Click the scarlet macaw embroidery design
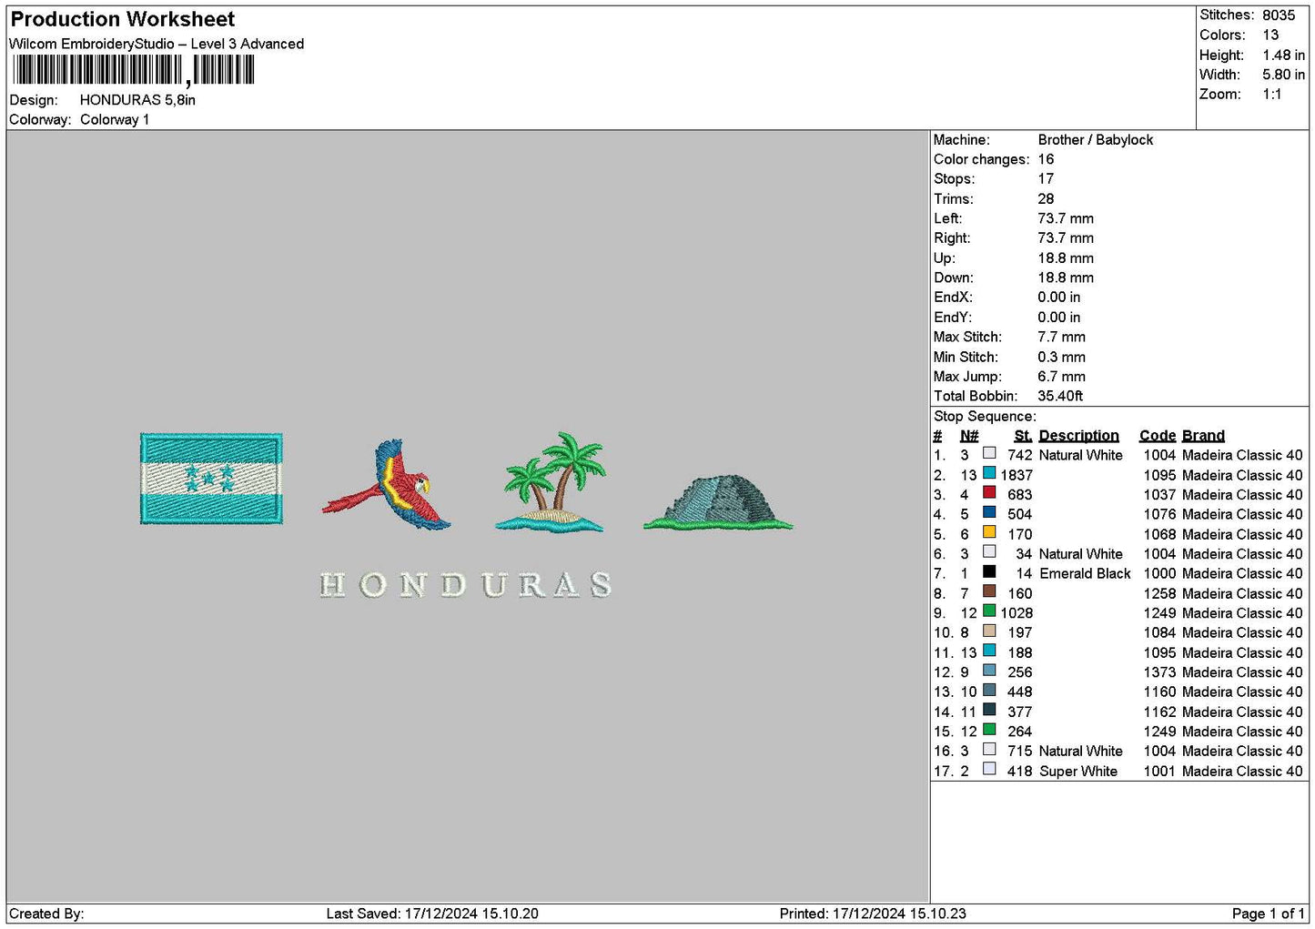The image size is (1315, 929). (x=387, y=485)
